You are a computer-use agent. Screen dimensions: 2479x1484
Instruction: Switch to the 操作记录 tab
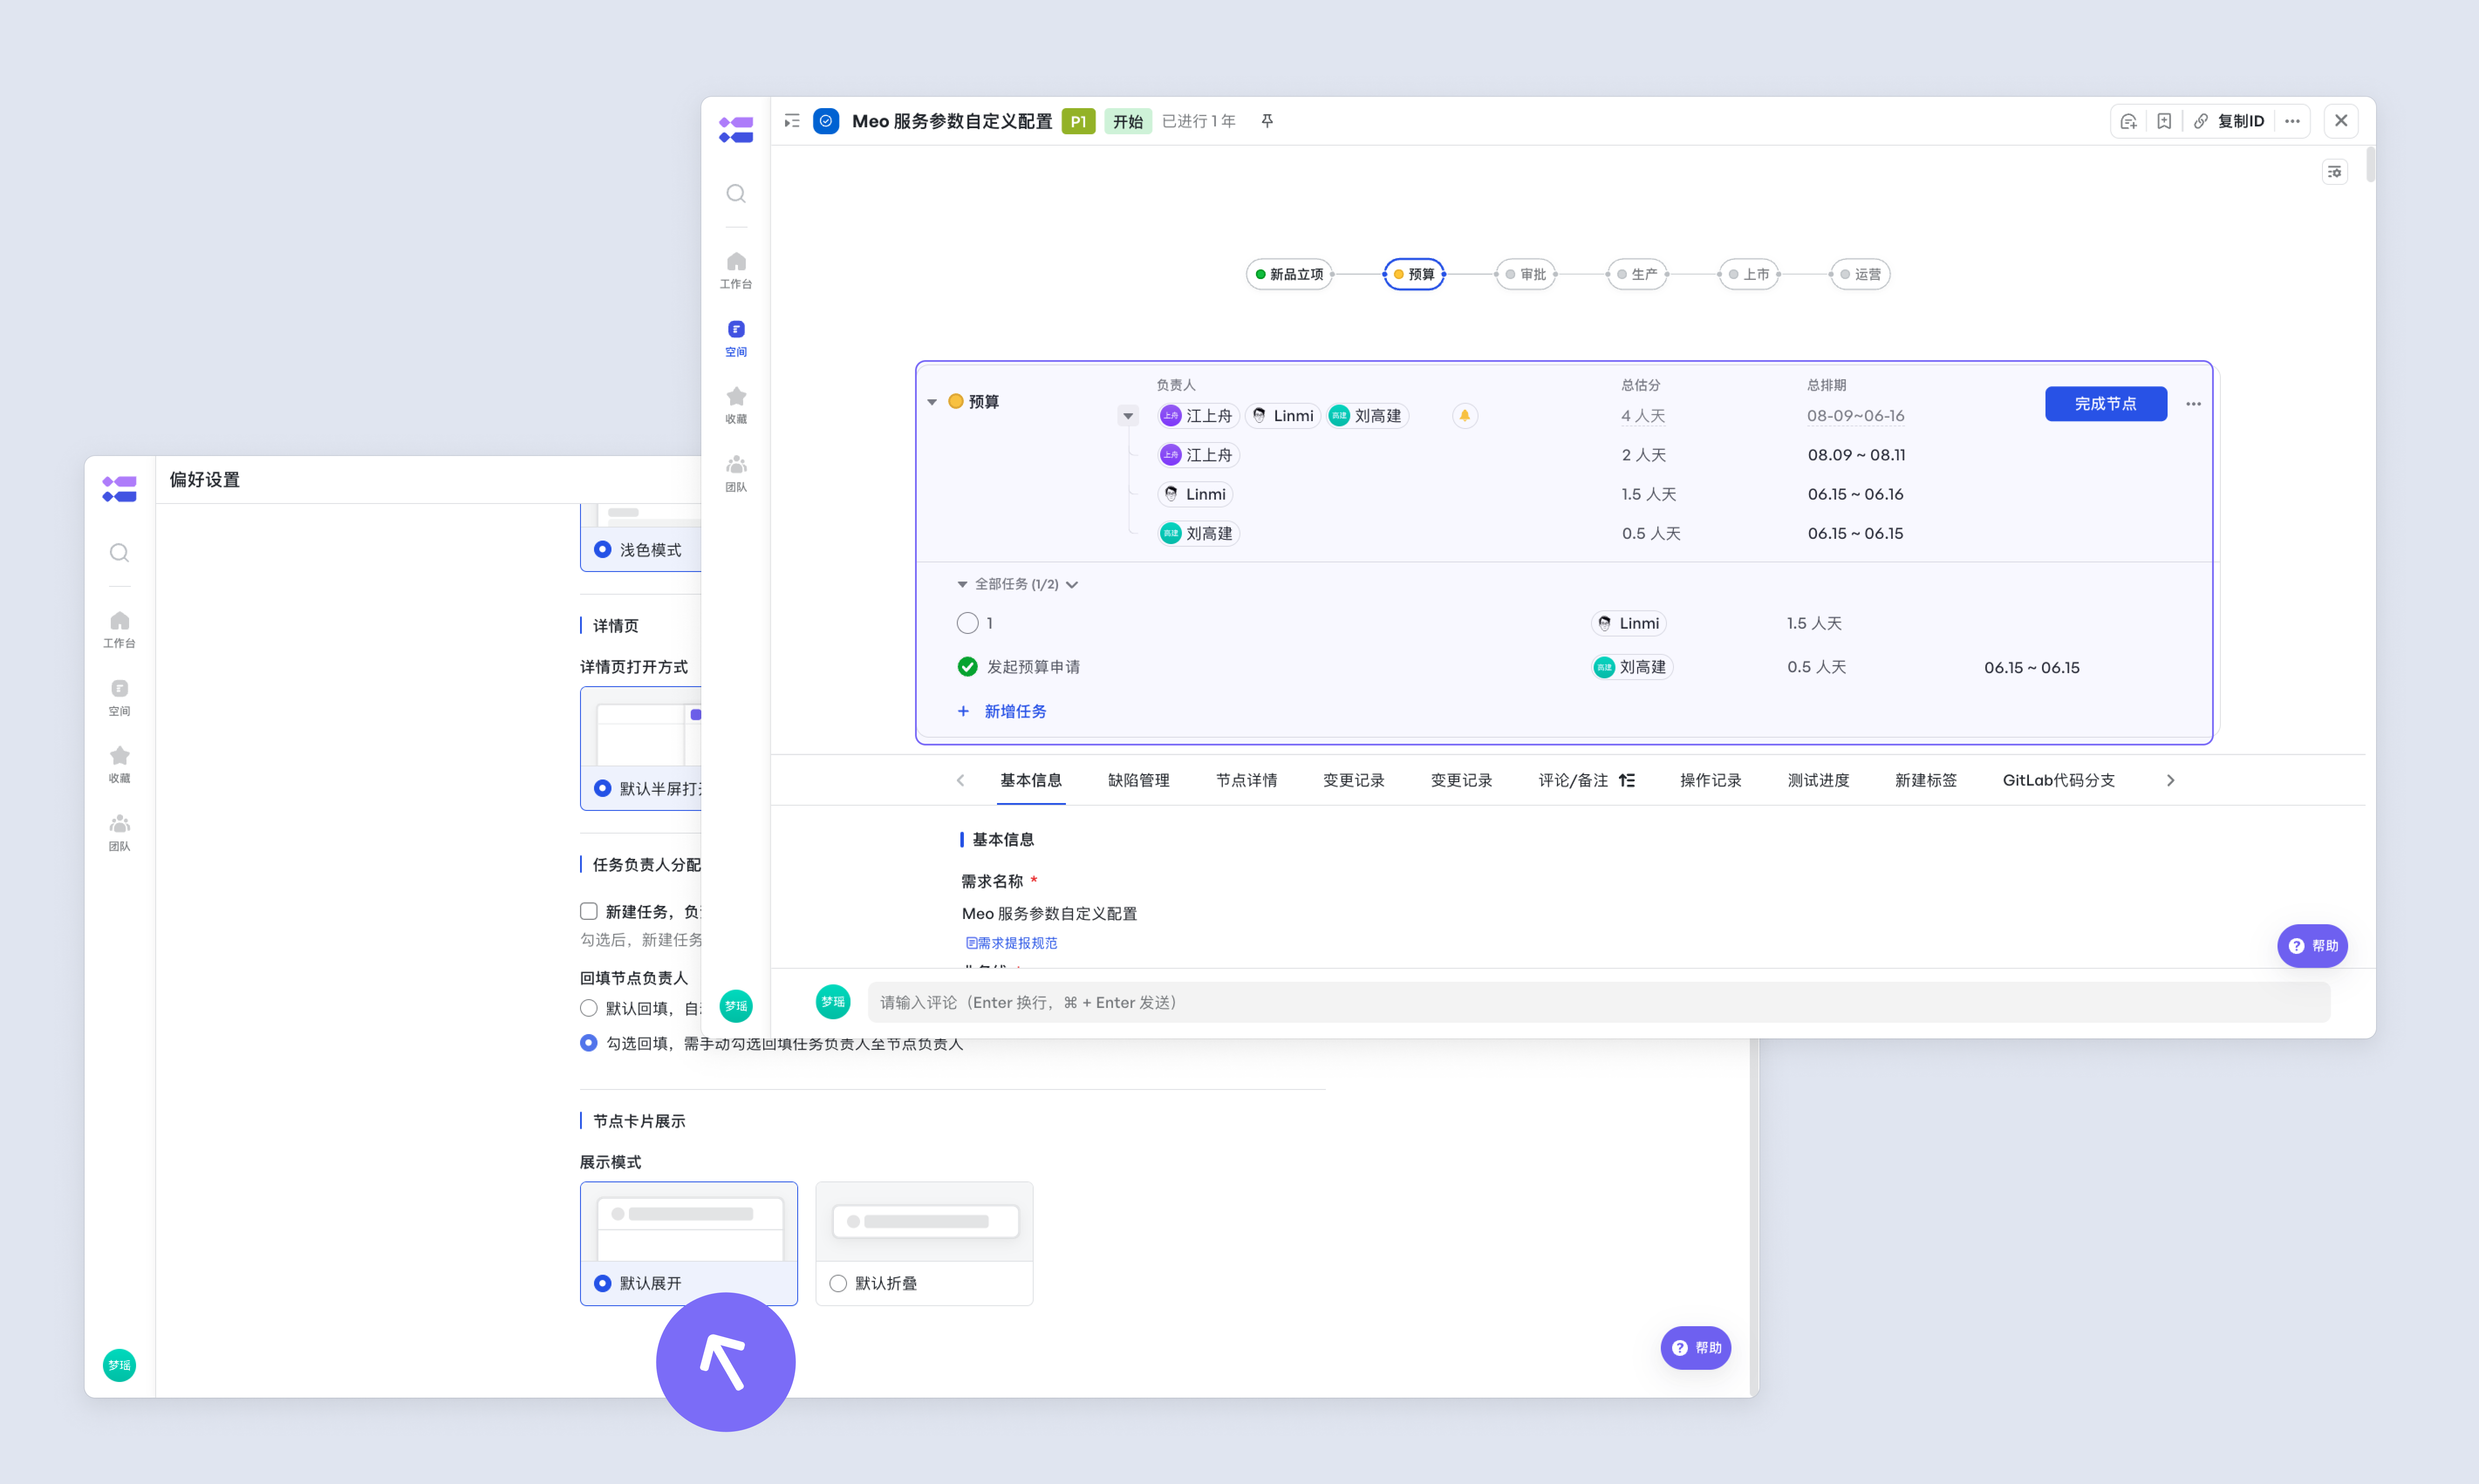[x=1710, y=780]
